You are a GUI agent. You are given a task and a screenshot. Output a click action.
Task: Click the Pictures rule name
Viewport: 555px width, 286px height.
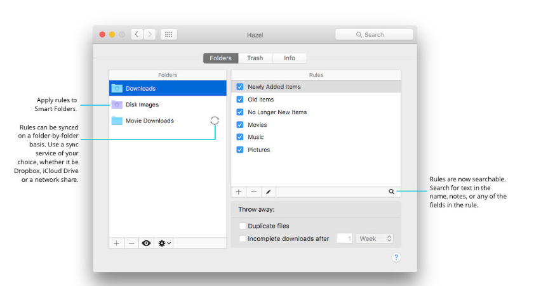[x=258, y=150]
